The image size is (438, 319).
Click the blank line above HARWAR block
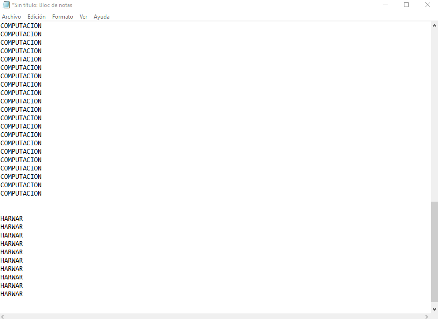[215, 210]
